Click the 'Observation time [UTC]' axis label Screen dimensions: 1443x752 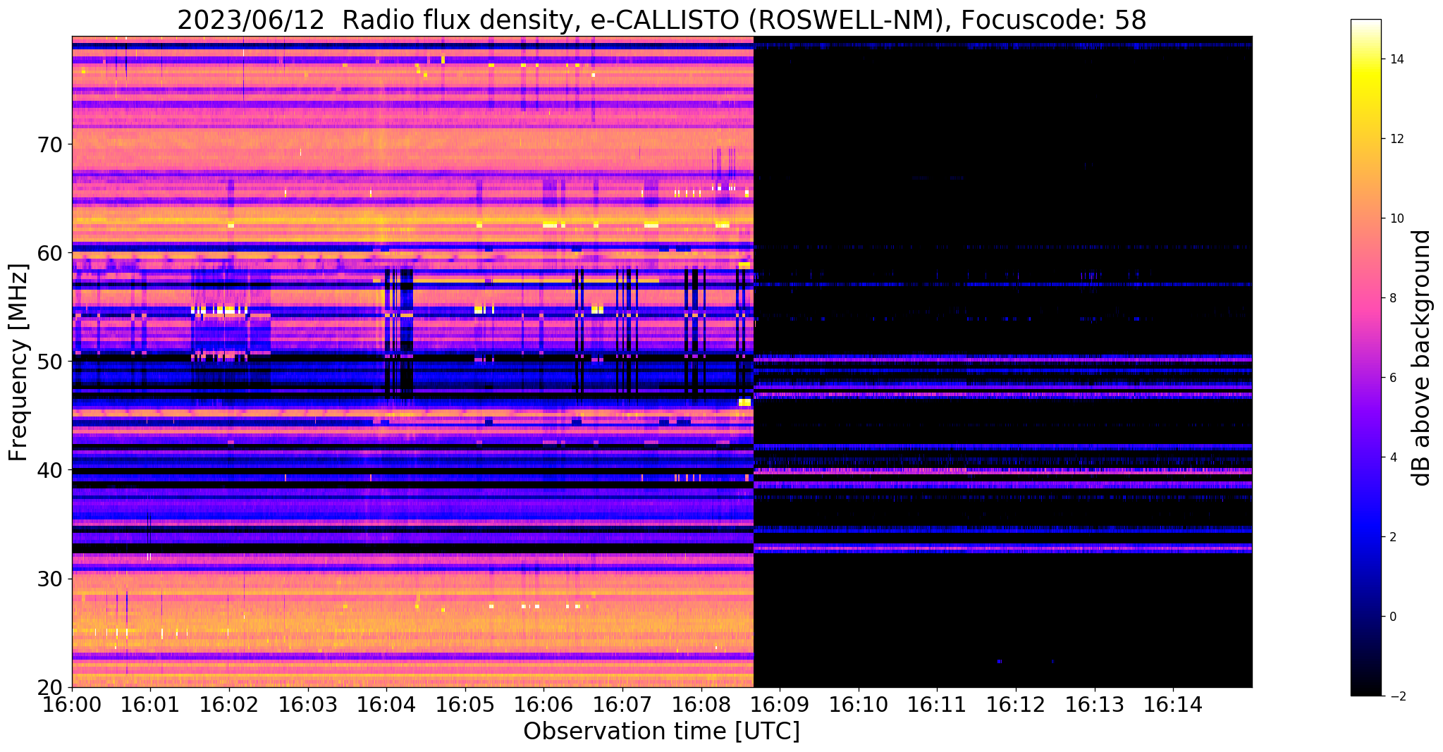point(662,732)
